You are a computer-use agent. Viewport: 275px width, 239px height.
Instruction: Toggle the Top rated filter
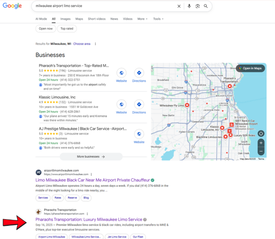(67, 29)
